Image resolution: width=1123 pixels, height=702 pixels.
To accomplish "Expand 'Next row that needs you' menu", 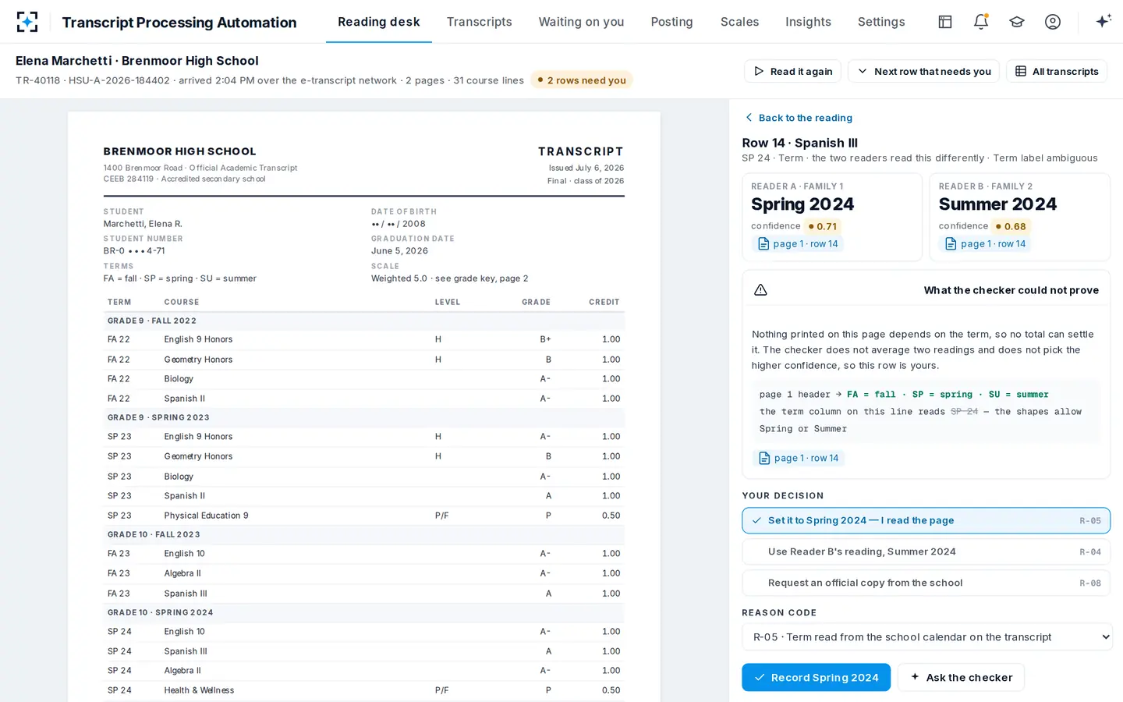I will tap(923, 71).
